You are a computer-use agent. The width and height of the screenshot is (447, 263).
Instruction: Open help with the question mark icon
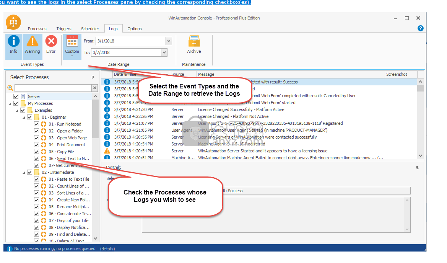click(x=420, y=28)
